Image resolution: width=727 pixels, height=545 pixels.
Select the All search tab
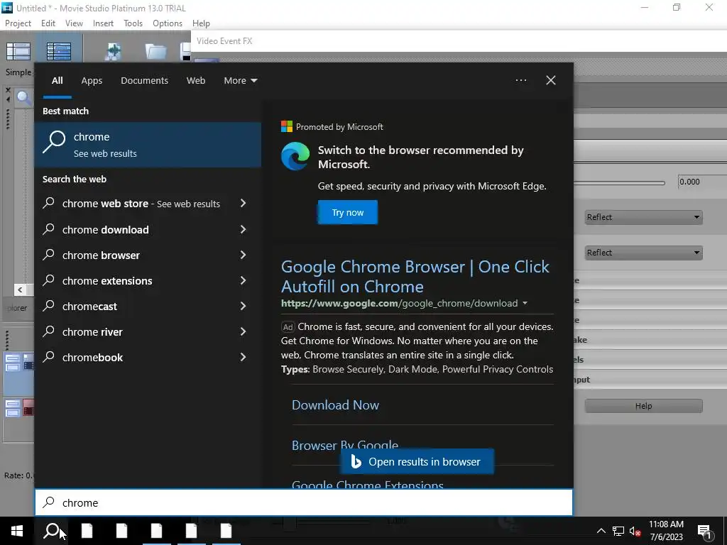57,80
